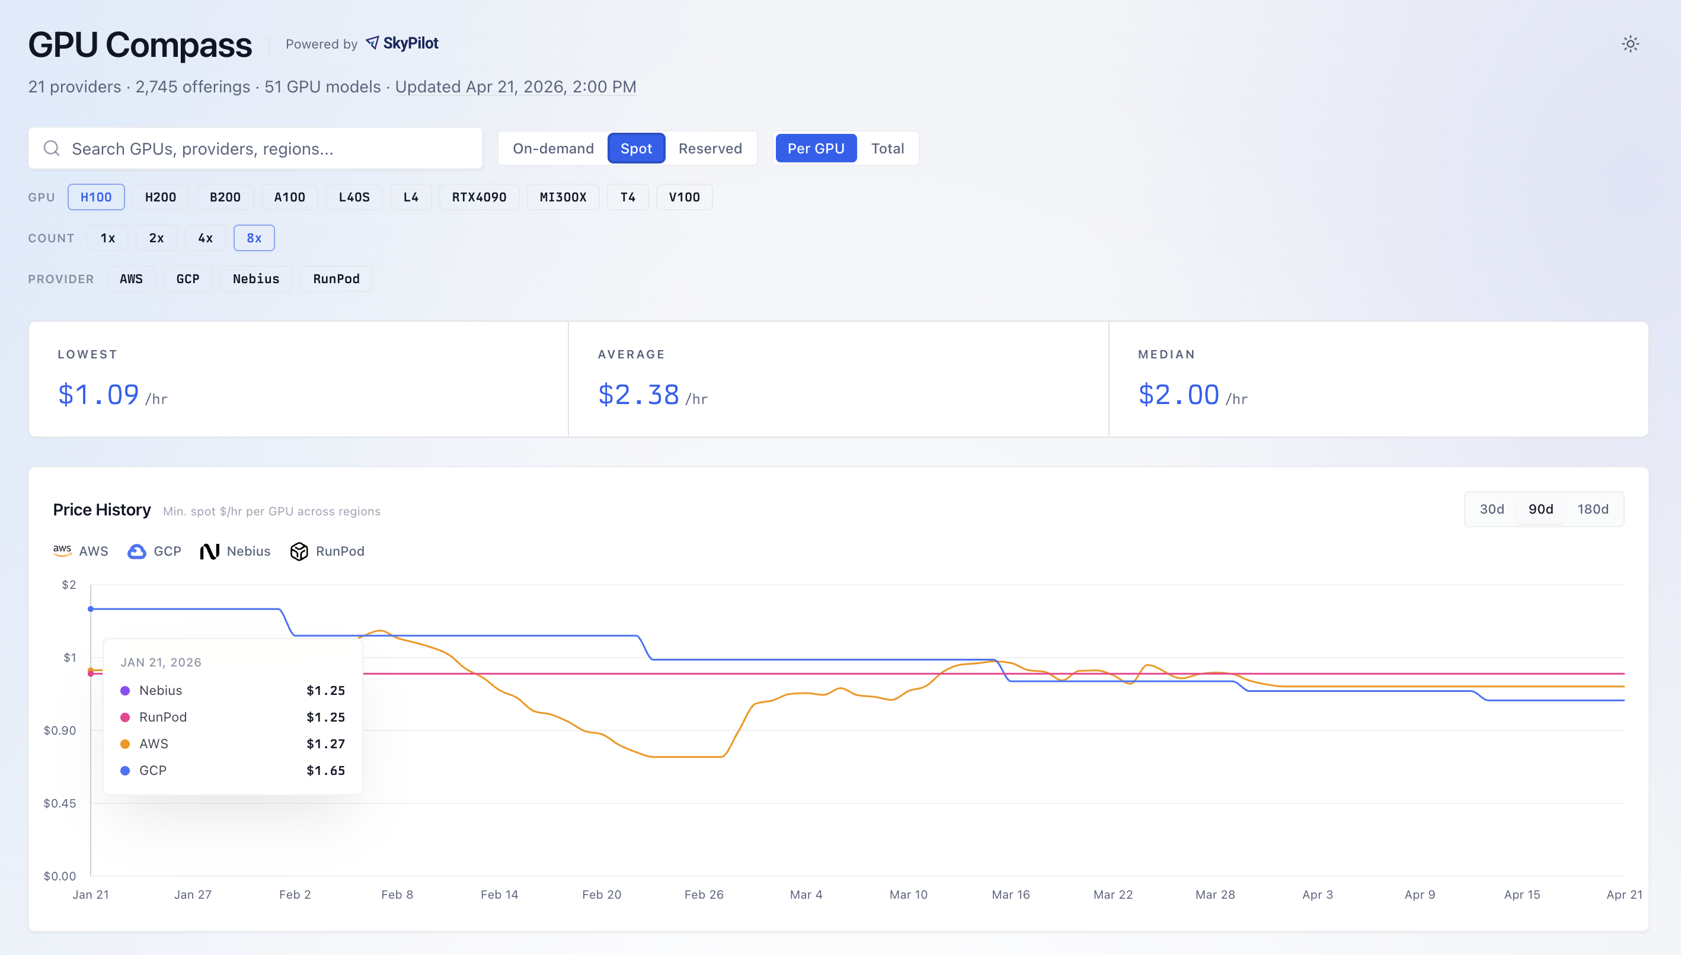Click the GCP cloud icon in the legend
Image resolution: width=1681 pixels, height=955 pixels.
click(x=136, y=551)
